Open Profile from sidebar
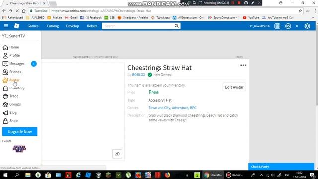 (11, 55)
